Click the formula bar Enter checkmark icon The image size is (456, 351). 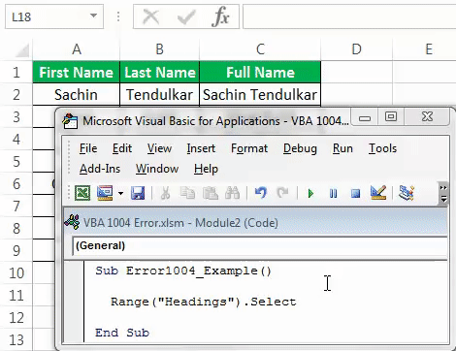pos(186,16)
